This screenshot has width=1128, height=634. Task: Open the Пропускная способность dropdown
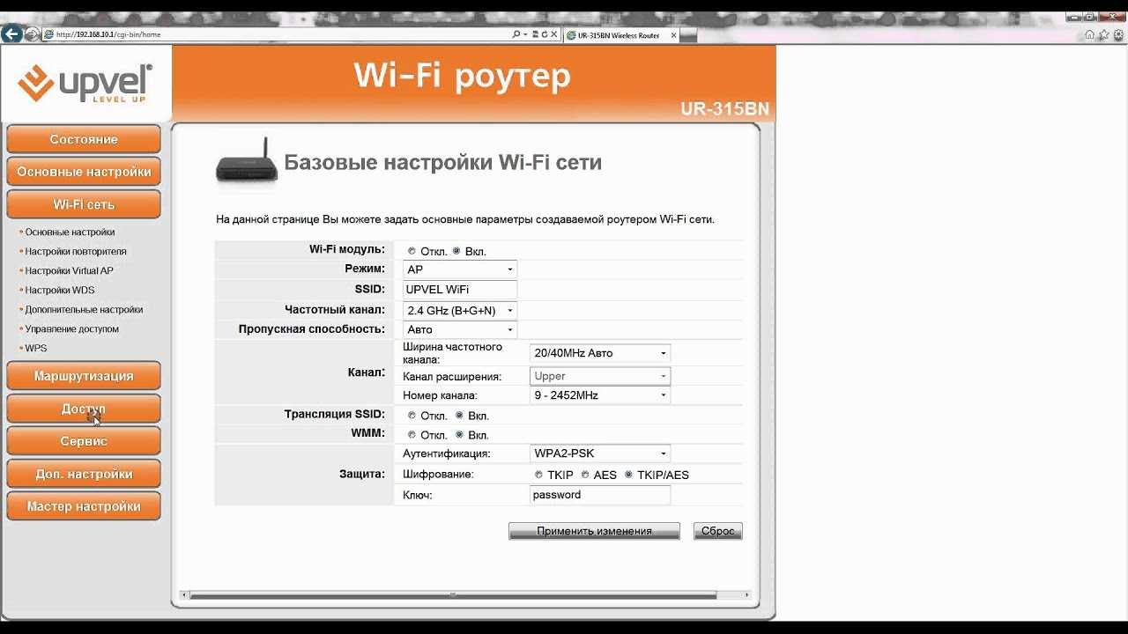(x=460, y=329)
